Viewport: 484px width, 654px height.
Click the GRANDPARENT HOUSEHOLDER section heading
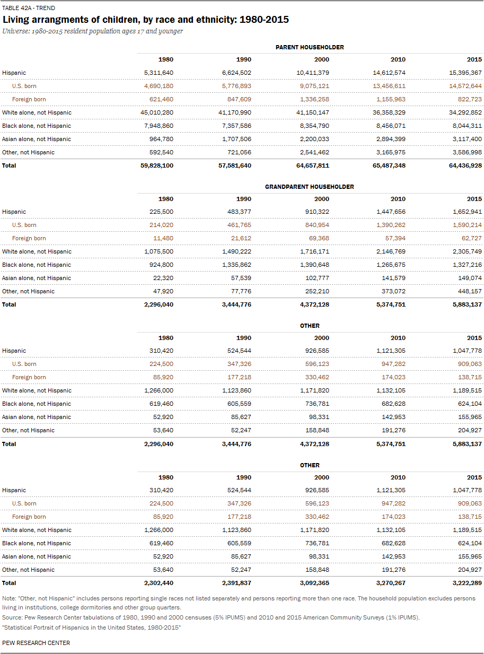pyautogui.click(x=310, y=187)
